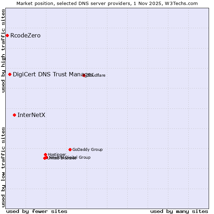Screen dimensions: 214x214
Task: Select the GoDaddy Group label
Action: pos(87,149)
